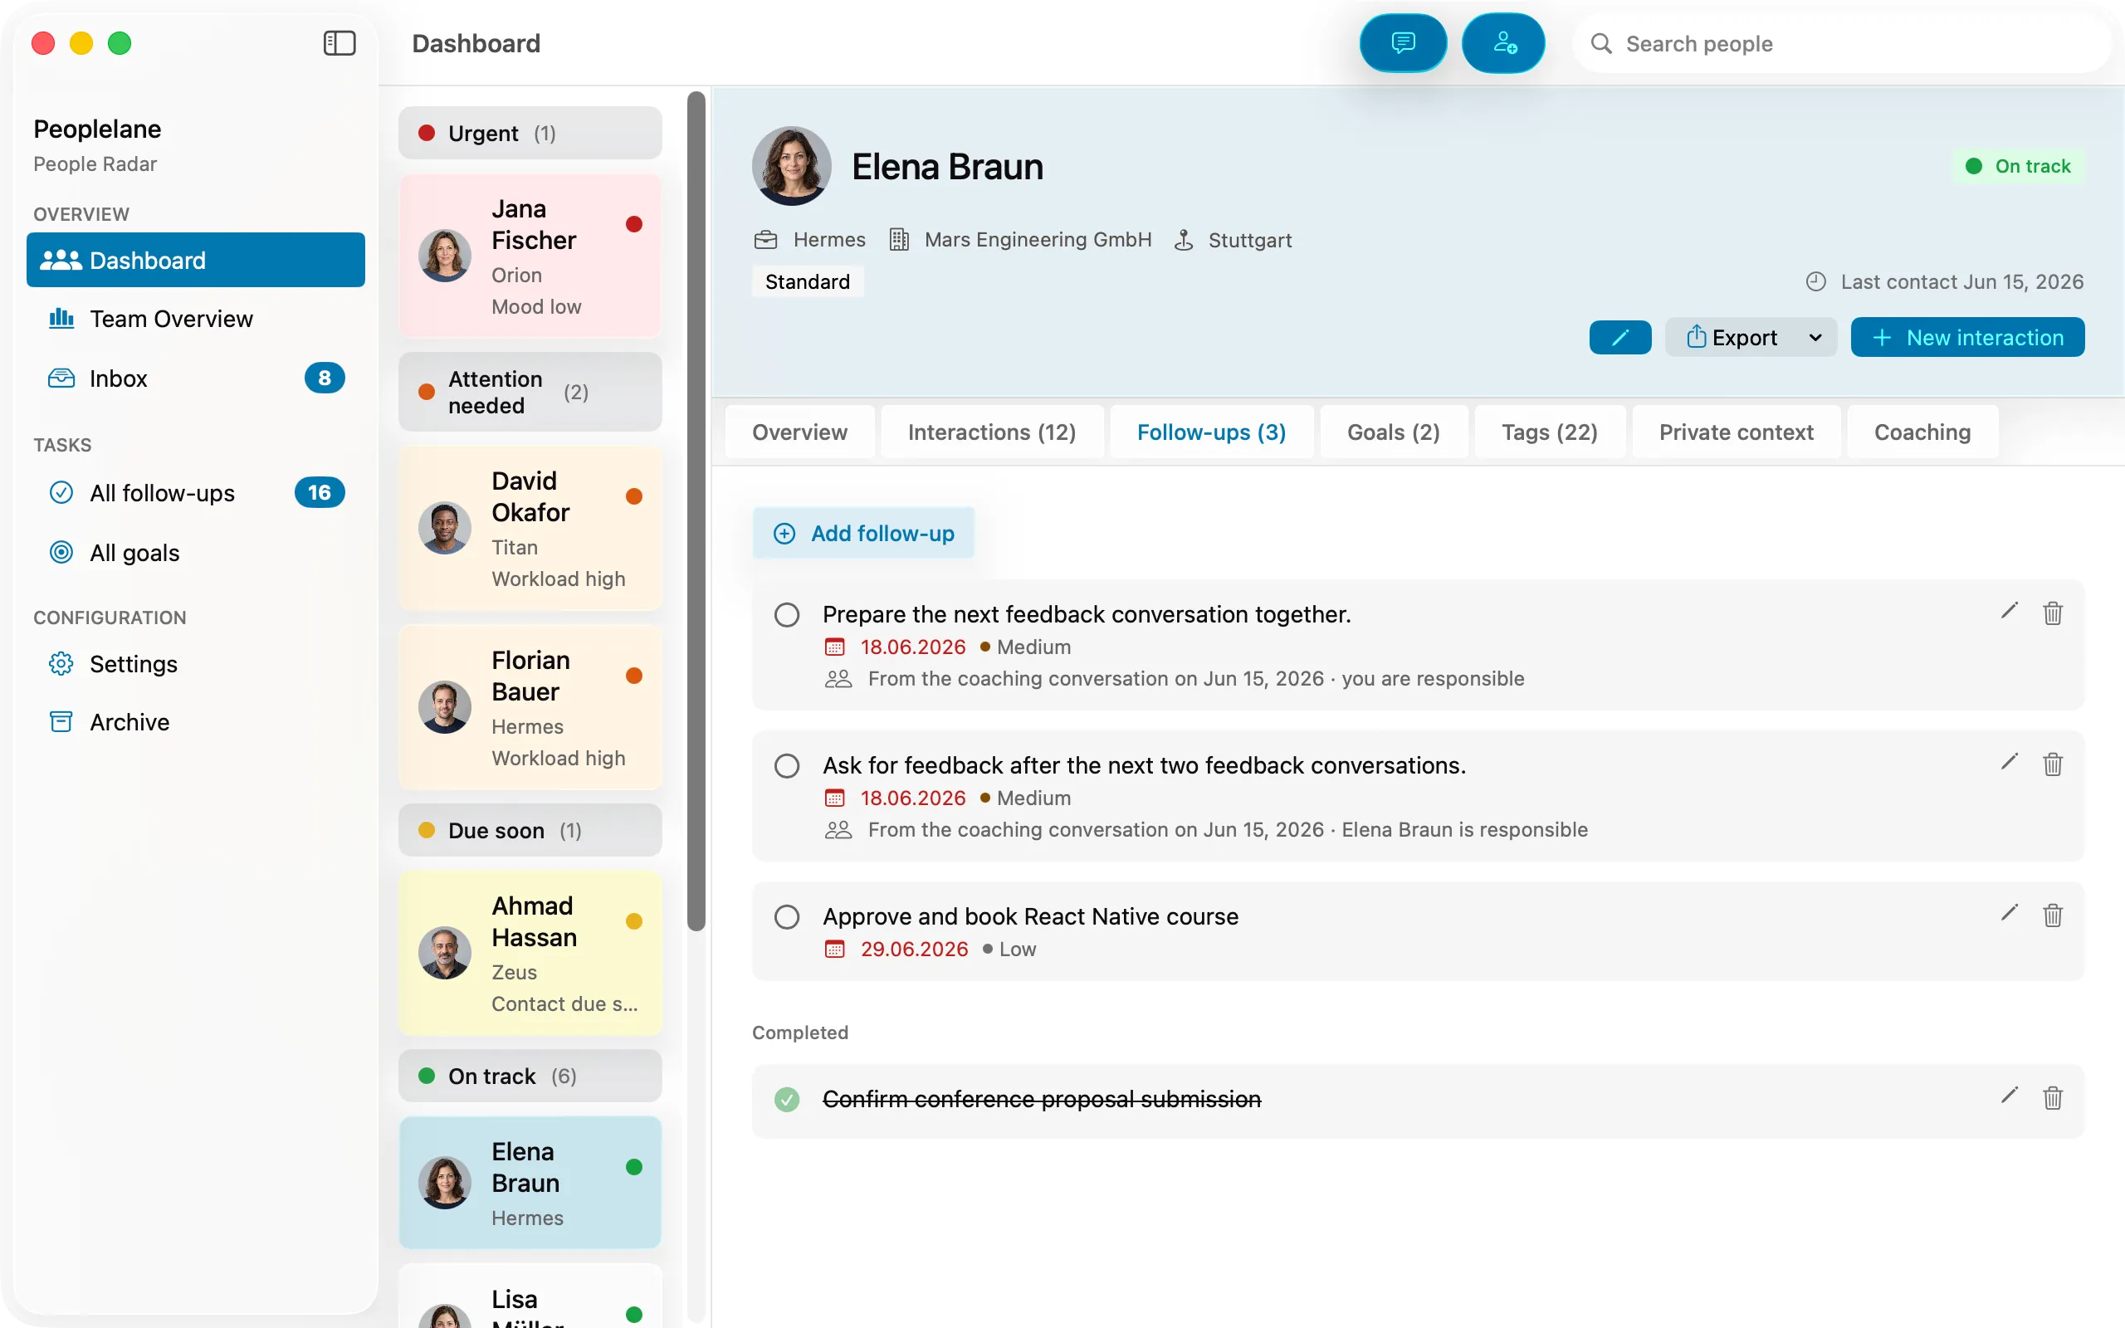This screenshot has width=2125, height=1328.
Task: Click the Add follow-up button
Action: coord(863,533)
